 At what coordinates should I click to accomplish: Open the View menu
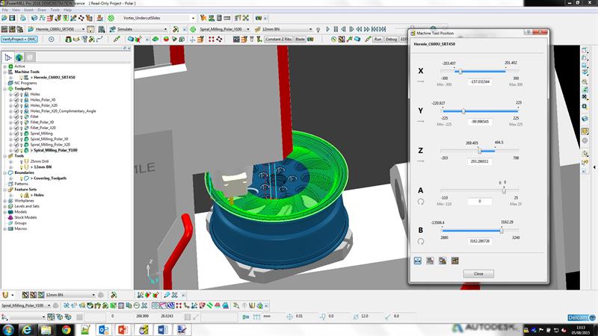coord(16,10)
